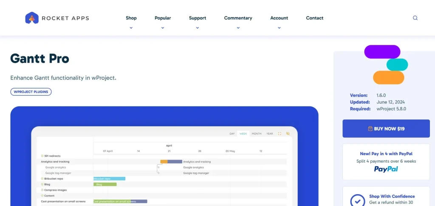Click the 07 April date header
This screenshot has width=435, height=206.
click(x=108, y=151)
